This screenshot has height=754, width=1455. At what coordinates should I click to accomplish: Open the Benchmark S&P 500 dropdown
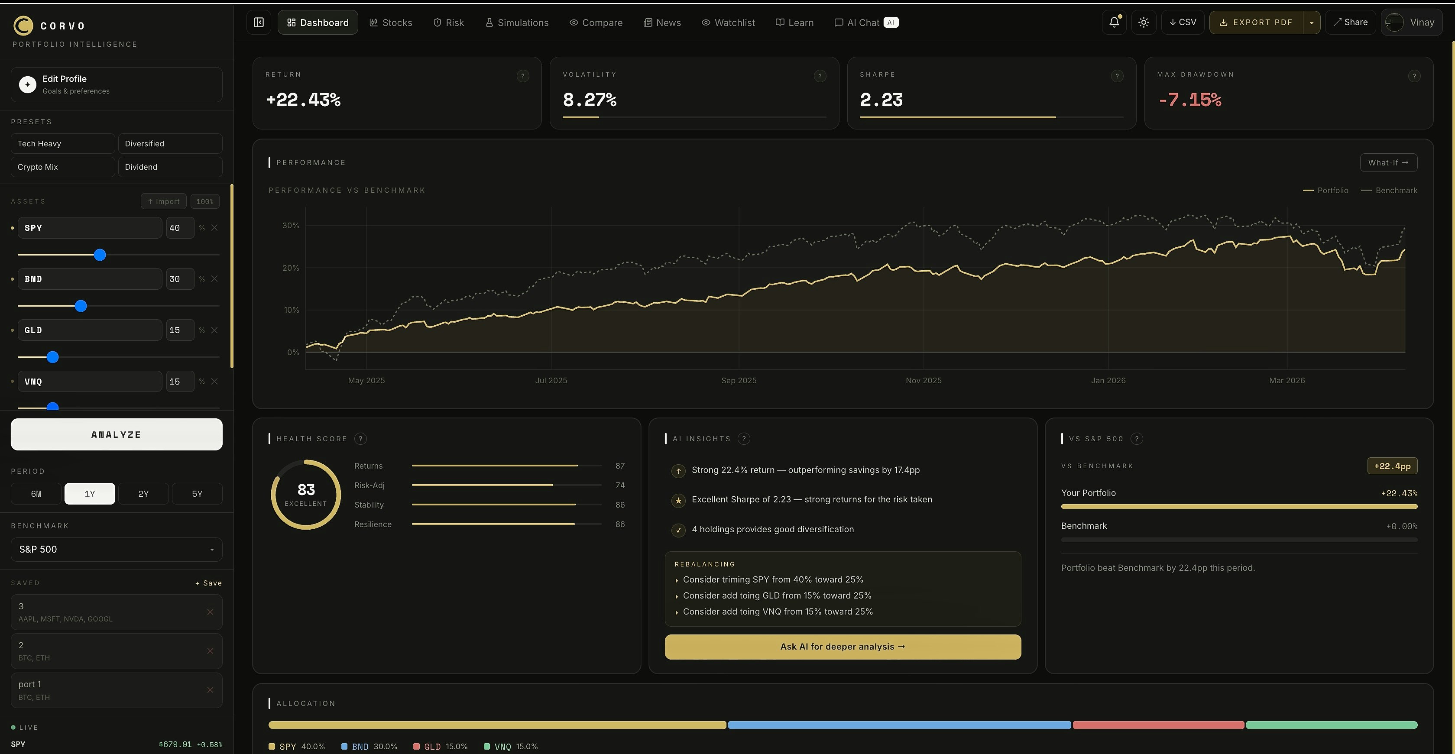(x=117, y=550)
